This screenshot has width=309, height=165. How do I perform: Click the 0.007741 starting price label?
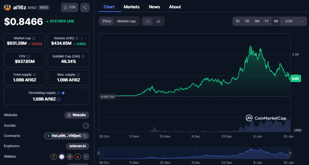(x=107, y=97)
